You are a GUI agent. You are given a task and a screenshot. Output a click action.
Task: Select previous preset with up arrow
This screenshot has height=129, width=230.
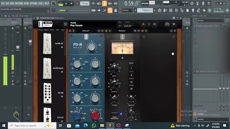tap(120, 22)
